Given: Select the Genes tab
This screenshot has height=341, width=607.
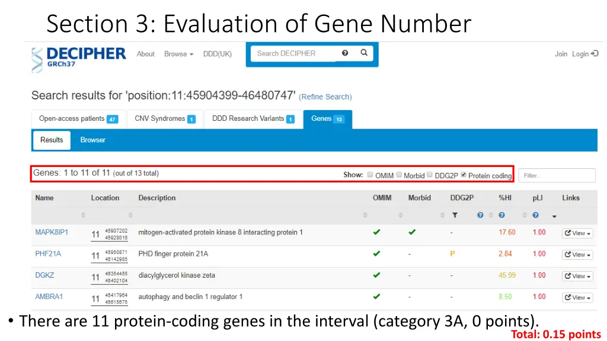Looking at the screenshot, I should [327, 118].
